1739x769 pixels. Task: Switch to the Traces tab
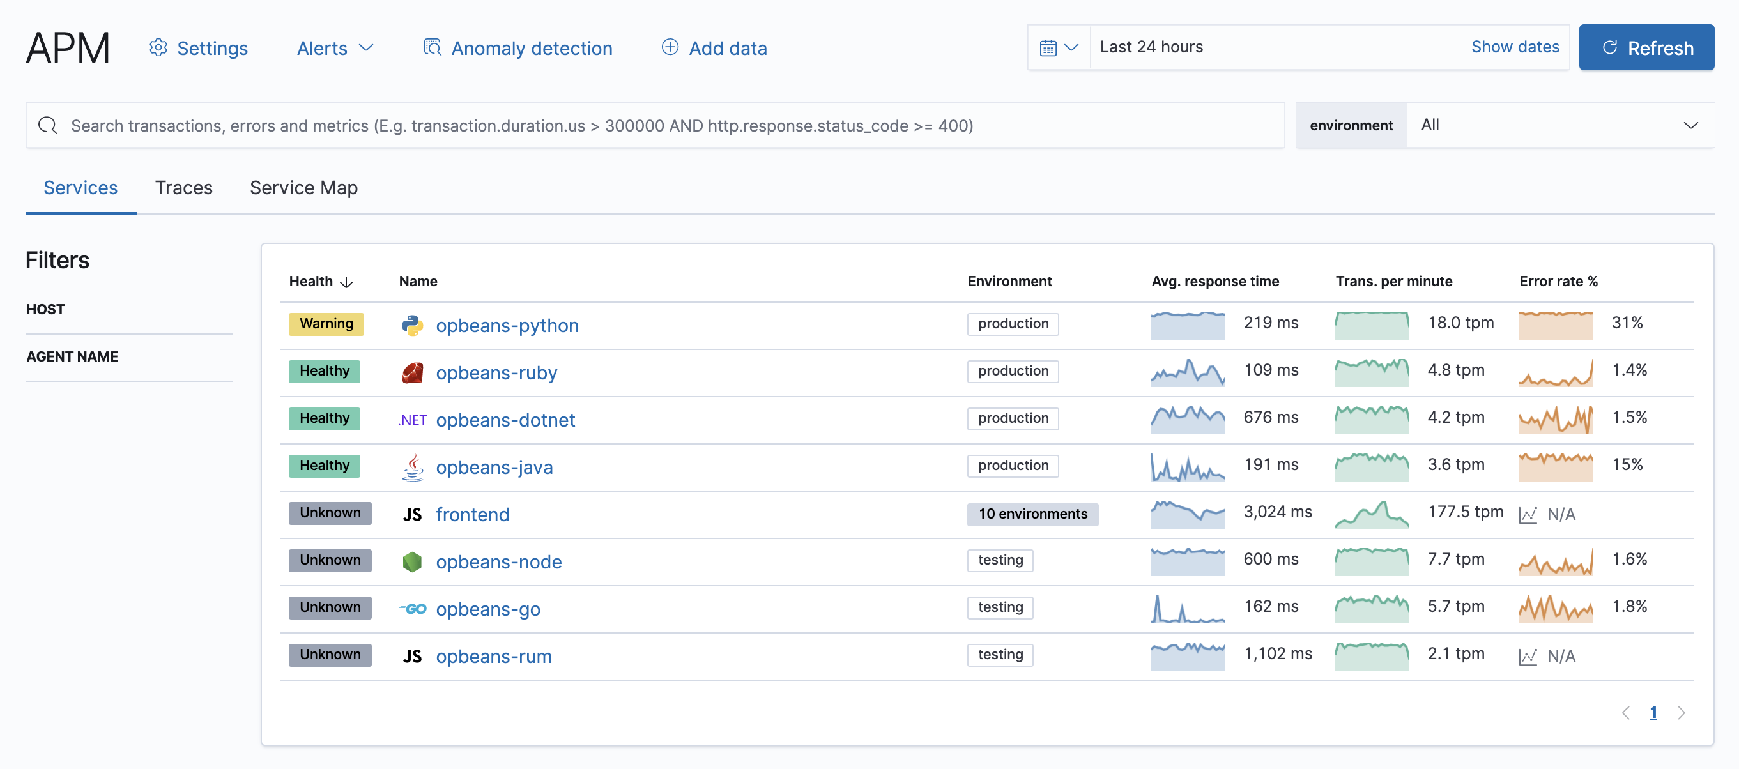pyautogui.click(x=183, y=188)
